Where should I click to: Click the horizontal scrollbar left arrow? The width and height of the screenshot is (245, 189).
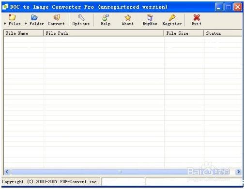[7, 172]
